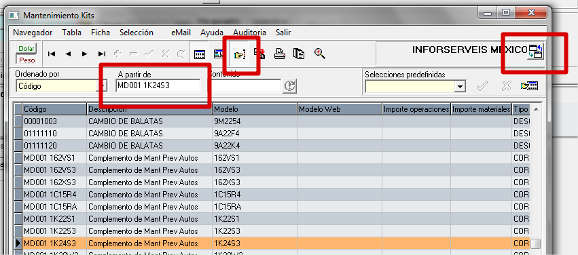Click the checkmark beside Selecciones predefinidas
The image size is (578, 255).
tap(482, 86)
